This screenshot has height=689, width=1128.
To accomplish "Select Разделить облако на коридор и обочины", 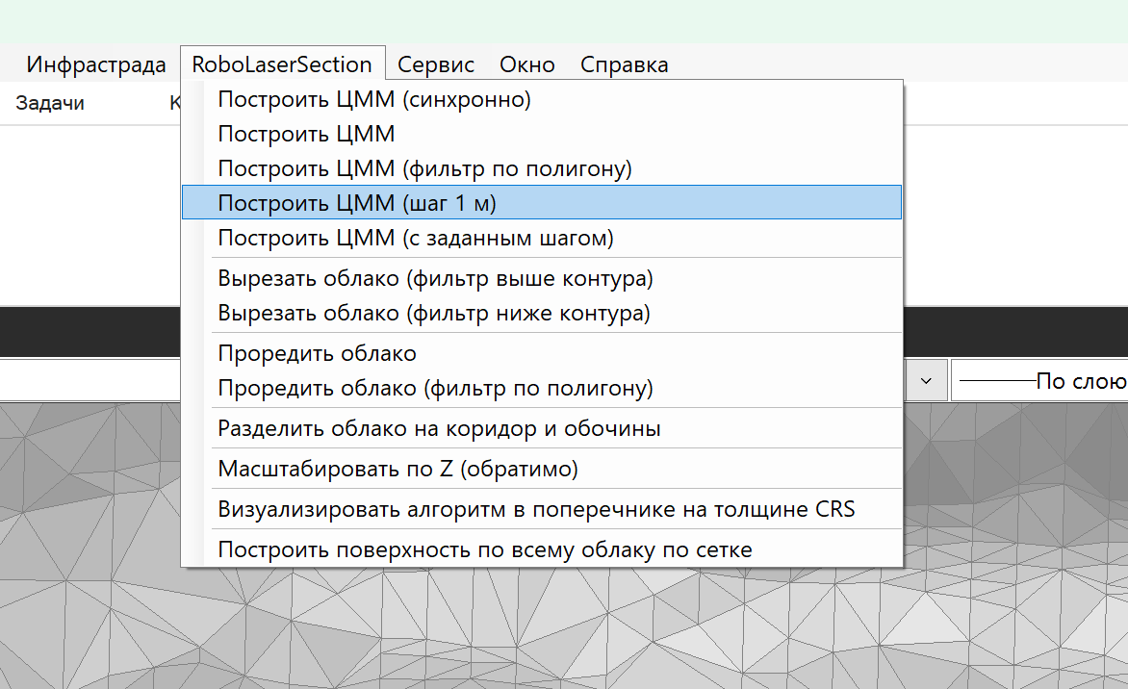I will click(439, 428).
